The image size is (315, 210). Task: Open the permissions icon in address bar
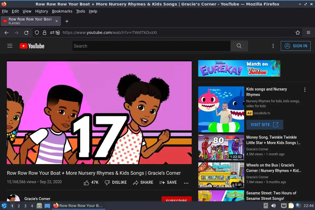coord(52,33)
